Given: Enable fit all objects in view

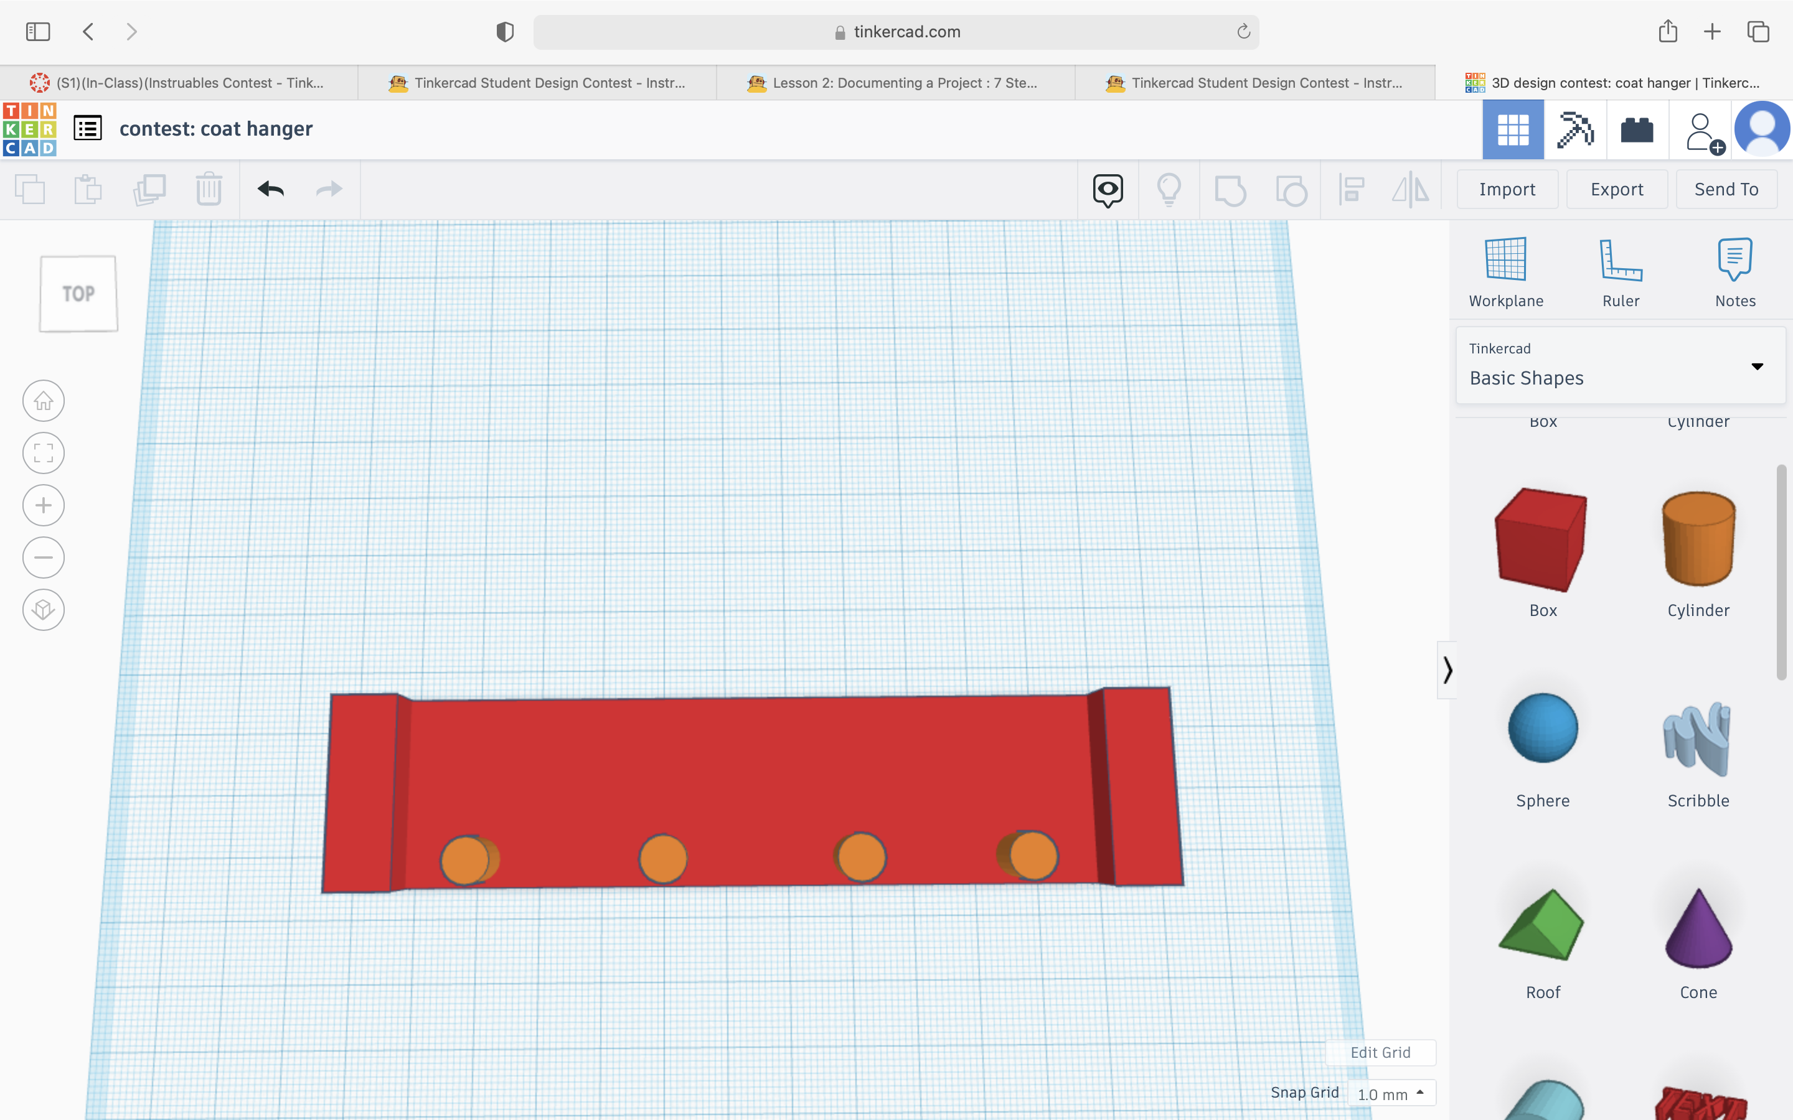Looking at the screenshot, I should coord(42,452).
